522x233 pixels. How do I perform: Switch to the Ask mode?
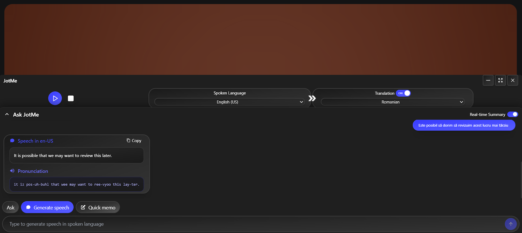[x=10, y=208]
